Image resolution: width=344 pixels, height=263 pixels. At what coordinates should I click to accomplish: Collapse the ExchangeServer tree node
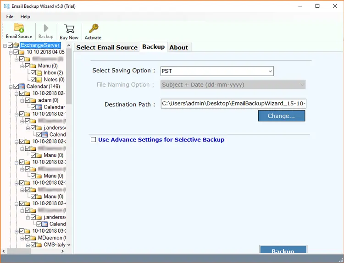[5, 45]
